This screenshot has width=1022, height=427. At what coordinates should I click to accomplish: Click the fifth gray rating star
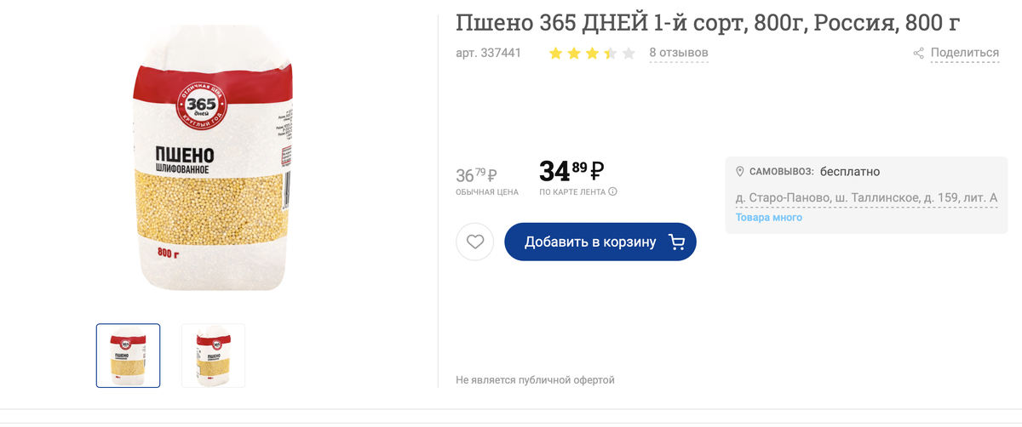click(629, 54)
